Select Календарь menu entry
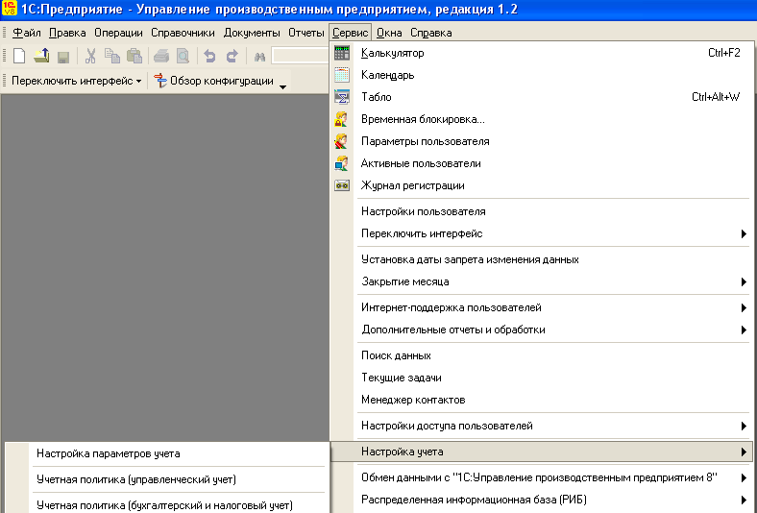The width and height of the screenshot is (757, 513). click(541, 75)
